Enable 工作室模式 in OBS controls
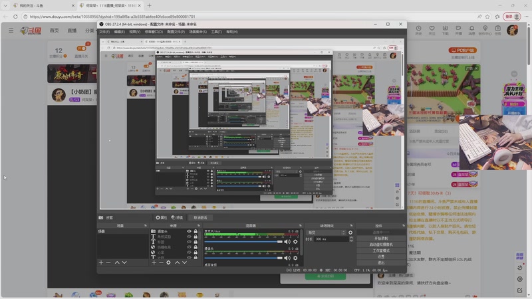Screen dimensions: 532x299 [381, 250]
